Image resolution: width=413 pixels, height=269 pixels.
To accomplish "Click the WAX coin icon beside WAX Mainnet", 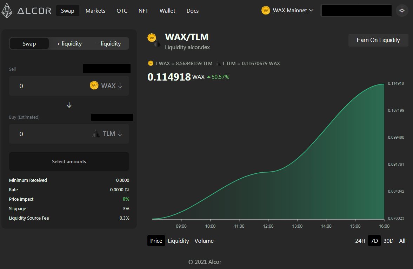I will [x=266, y=11].
